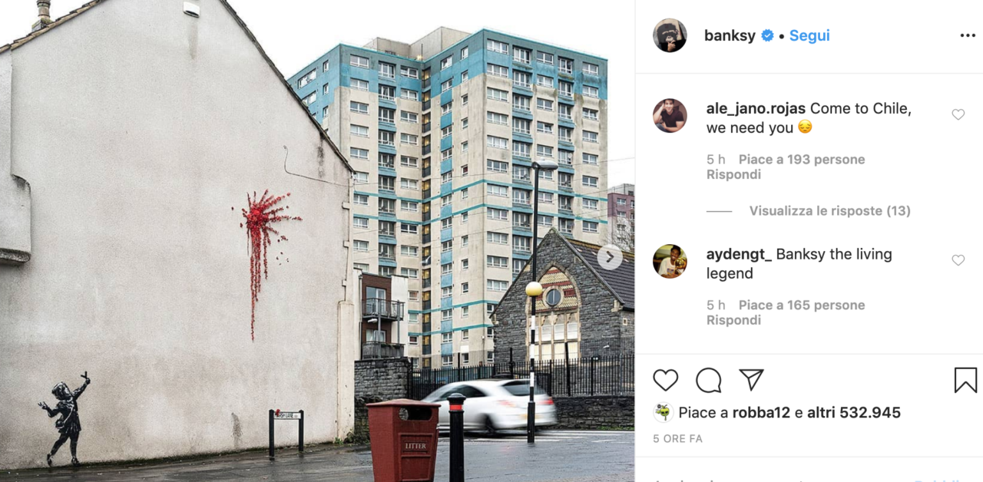Reply to aydengt_ comment via Rispondi
Screen dimensions: 983x482
point(733,320)
